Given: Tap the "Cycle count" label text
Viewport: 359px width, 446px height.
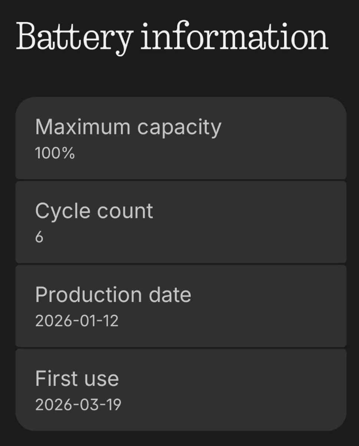Looking at the screenshot, I should (x=94, y=211).
